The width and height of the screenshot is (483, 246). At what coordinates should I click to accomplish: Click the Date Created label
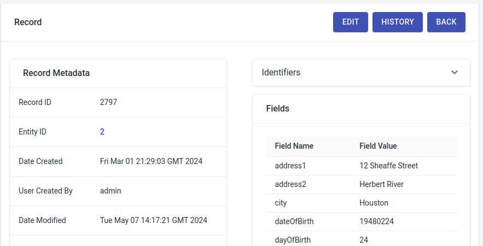pyautogui.click(x=40, y=161)
